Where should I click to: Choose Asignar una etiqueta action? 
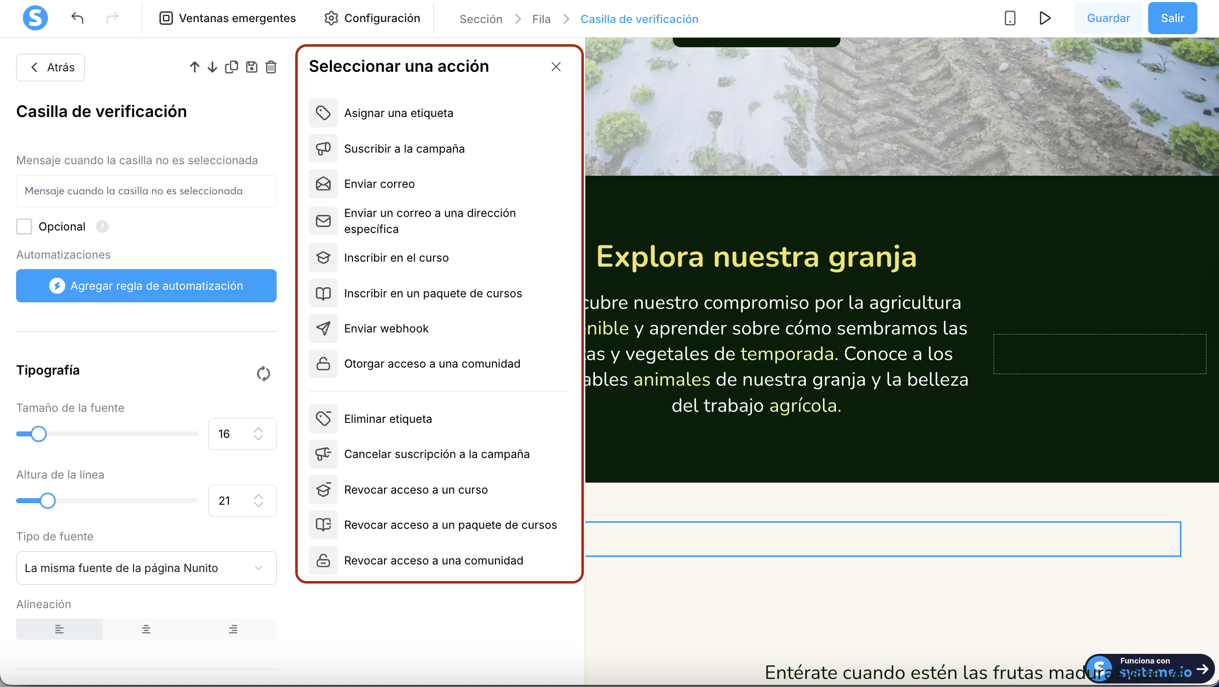click(399, 113)
